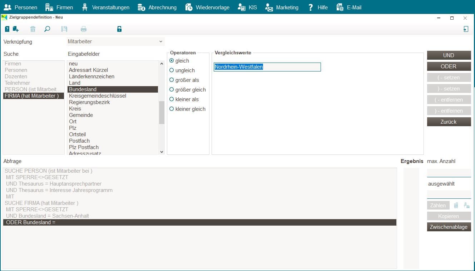Click the Nordrhein-Westfalen comparison value field
The width and height of the screenshot is (475, 271).
(x=267, y=67)
